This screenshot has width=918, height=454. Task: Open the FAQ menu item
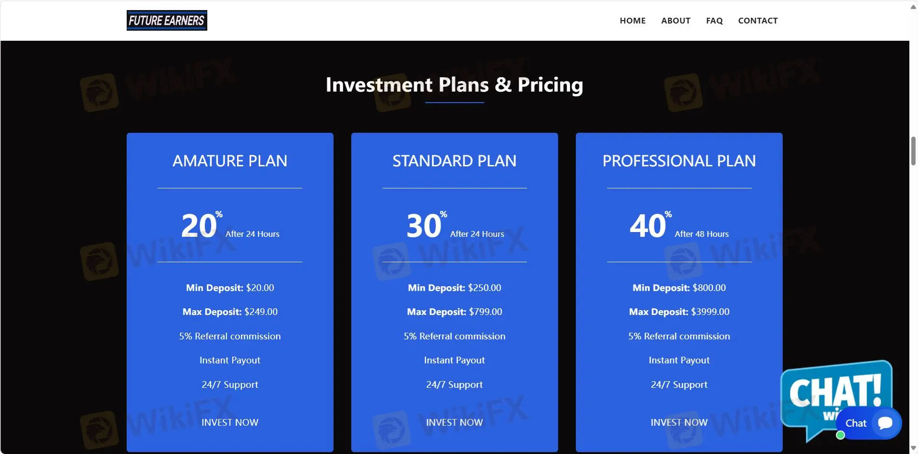(714, 21)
